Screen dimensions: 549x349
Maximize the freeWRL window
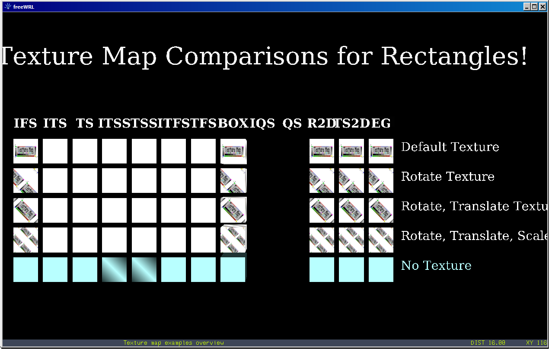[534, 6]
